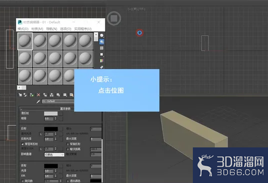The width and height of the screenshot is (268, 183).
Task: Pick the black 折射 color swatch
Action: (51, 166)
